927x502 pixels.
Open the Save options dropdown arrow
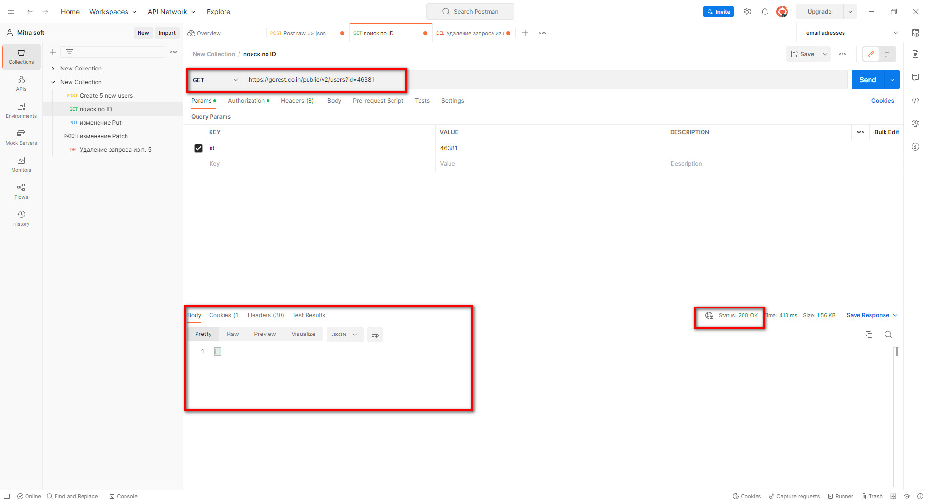tap(825, 54)
